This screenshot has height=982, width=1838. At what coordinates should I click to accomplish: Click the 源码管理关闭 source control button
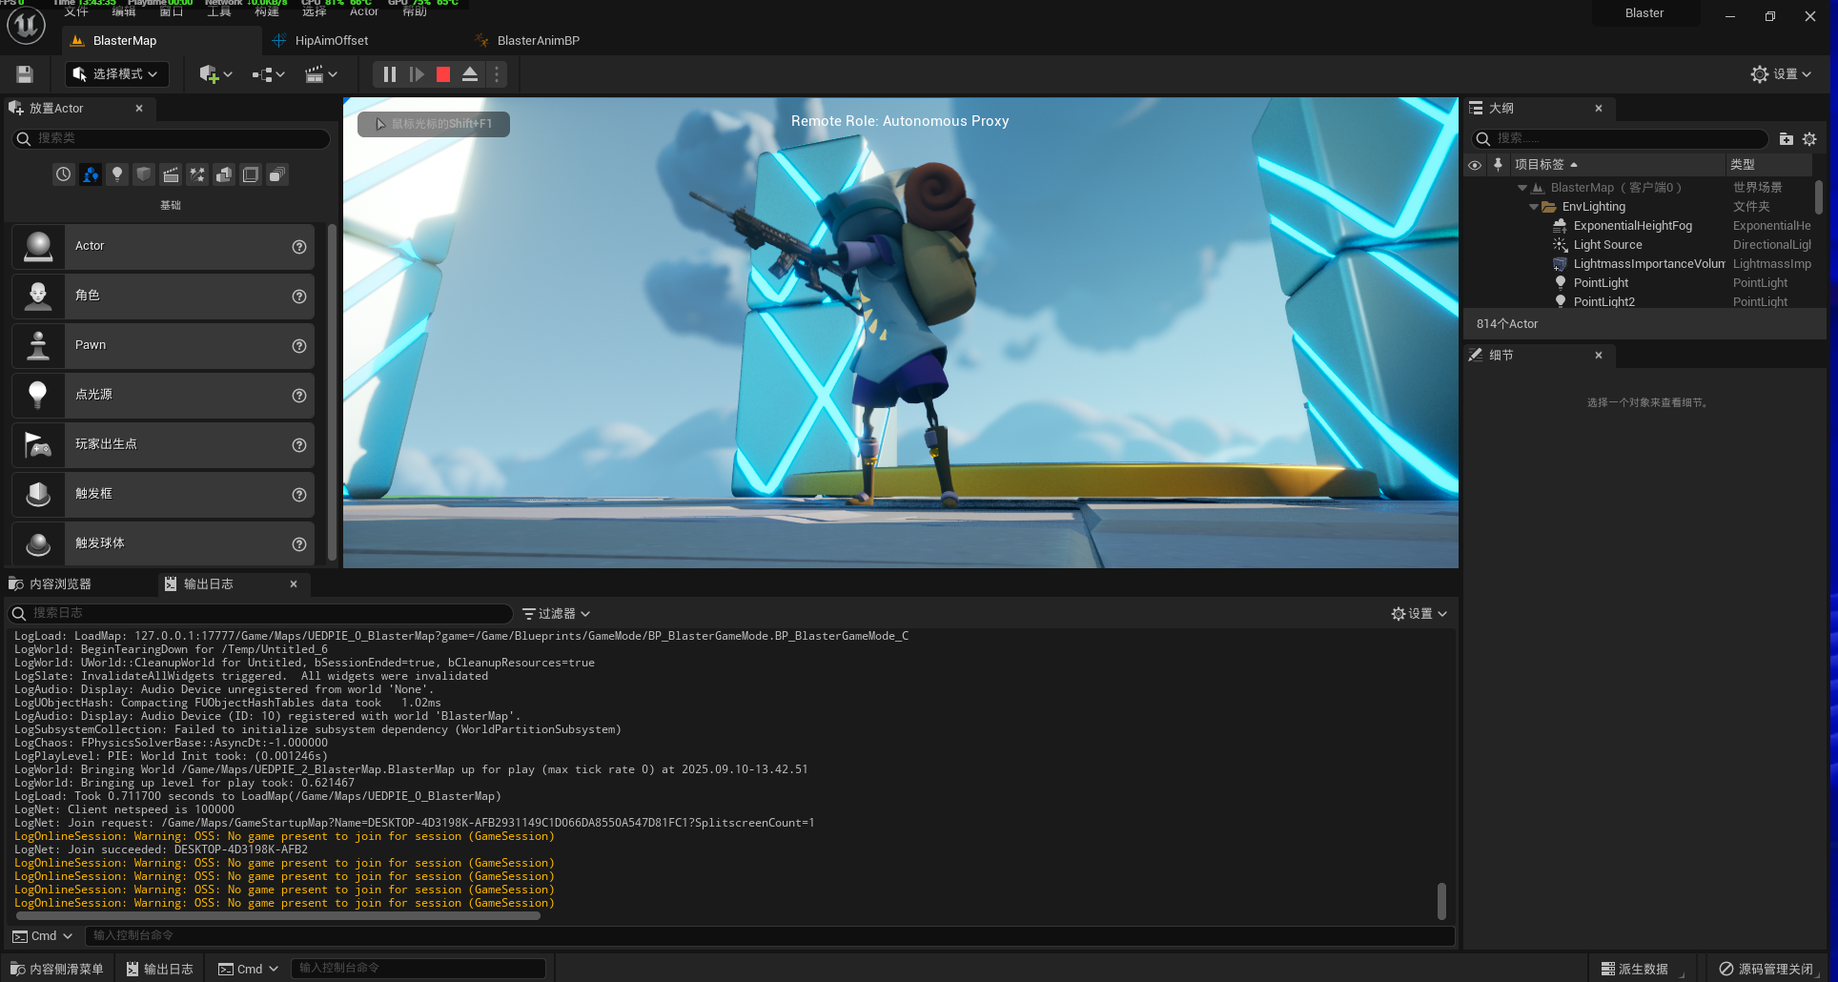point(1767,969)
